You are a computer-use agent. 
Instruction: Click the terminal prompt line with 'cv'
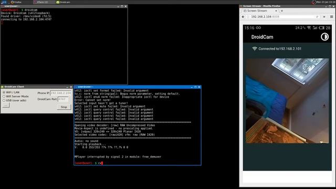[89, 163]
